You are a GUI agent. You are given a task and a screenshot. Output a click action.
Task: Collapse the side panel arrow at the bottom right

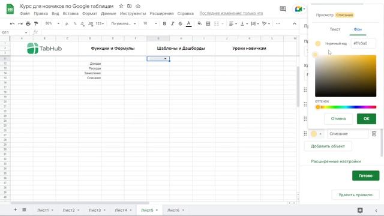click(376, 211)
